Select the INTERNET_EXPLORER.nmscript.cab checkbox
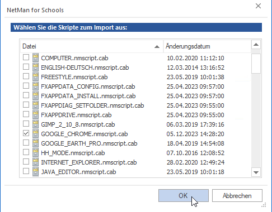Screen dimensions: 272x212 [26, 162]
